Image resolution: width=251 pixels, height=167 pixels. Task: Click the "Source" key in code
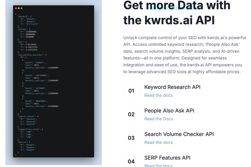tap(22, 142)
